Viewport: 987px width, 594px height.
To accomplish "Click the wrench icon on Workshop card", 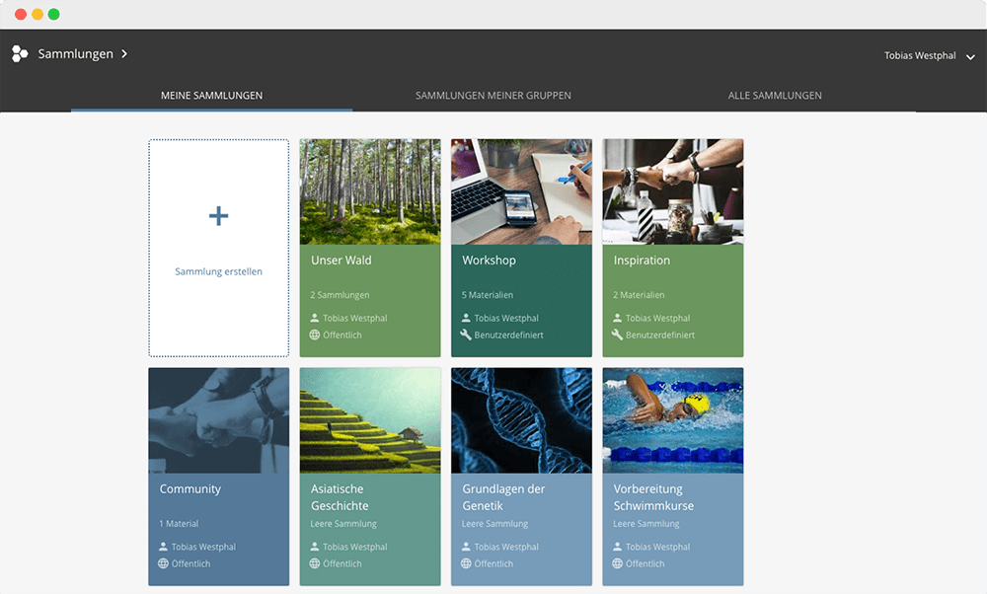I will [467, 334].
